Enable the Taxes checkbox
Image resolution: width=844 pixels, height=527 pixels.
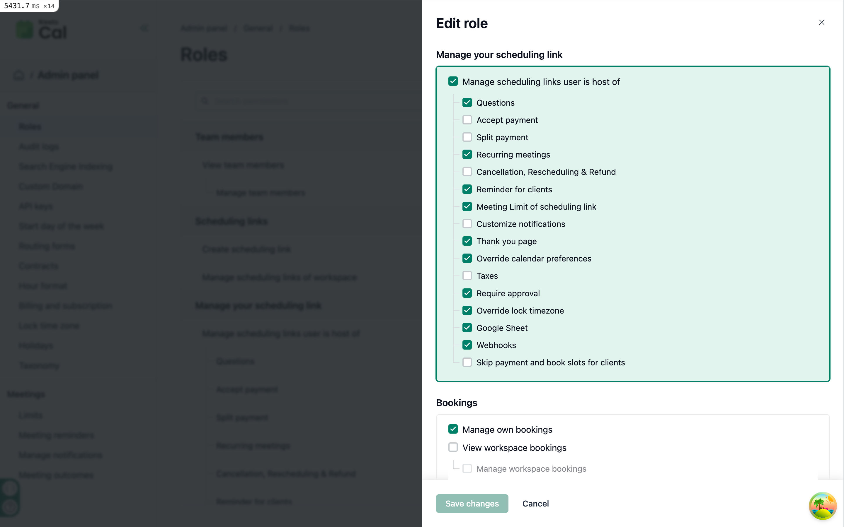click(x=467, y=276)
